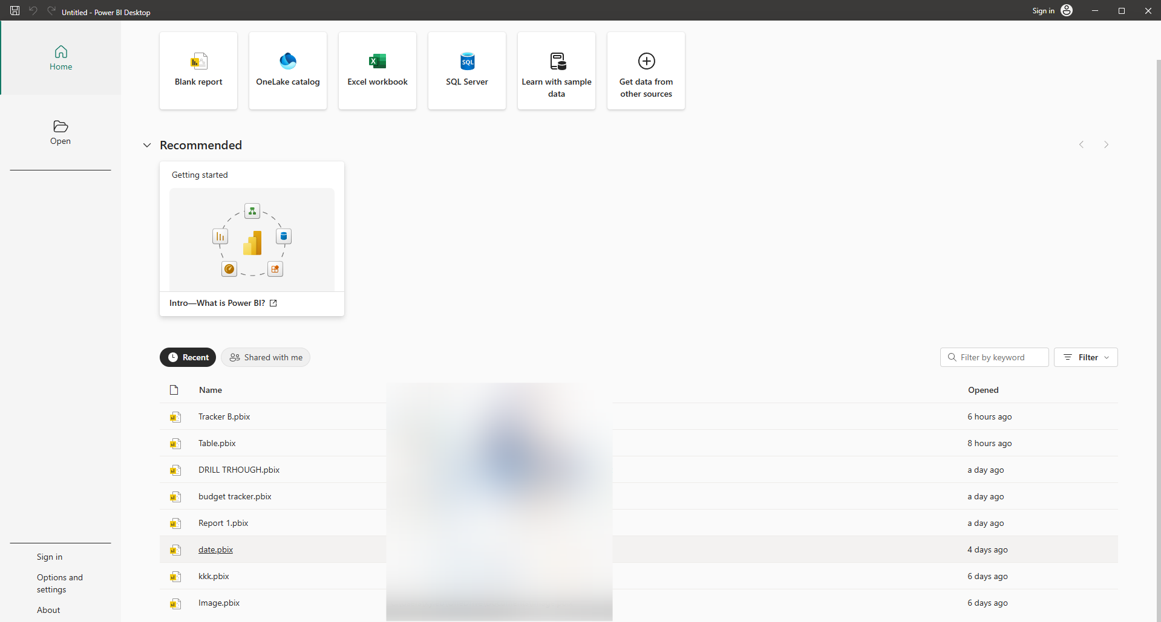Viewport: 1161px width, 622px height.
Task: Click Sign in in the left sidebar
Action: tap(50, 557)
